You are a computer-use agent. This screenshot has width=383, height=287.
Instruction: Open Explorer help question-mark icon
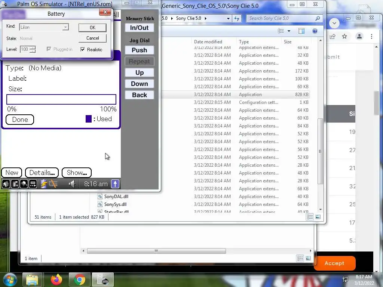coord(315,31)
